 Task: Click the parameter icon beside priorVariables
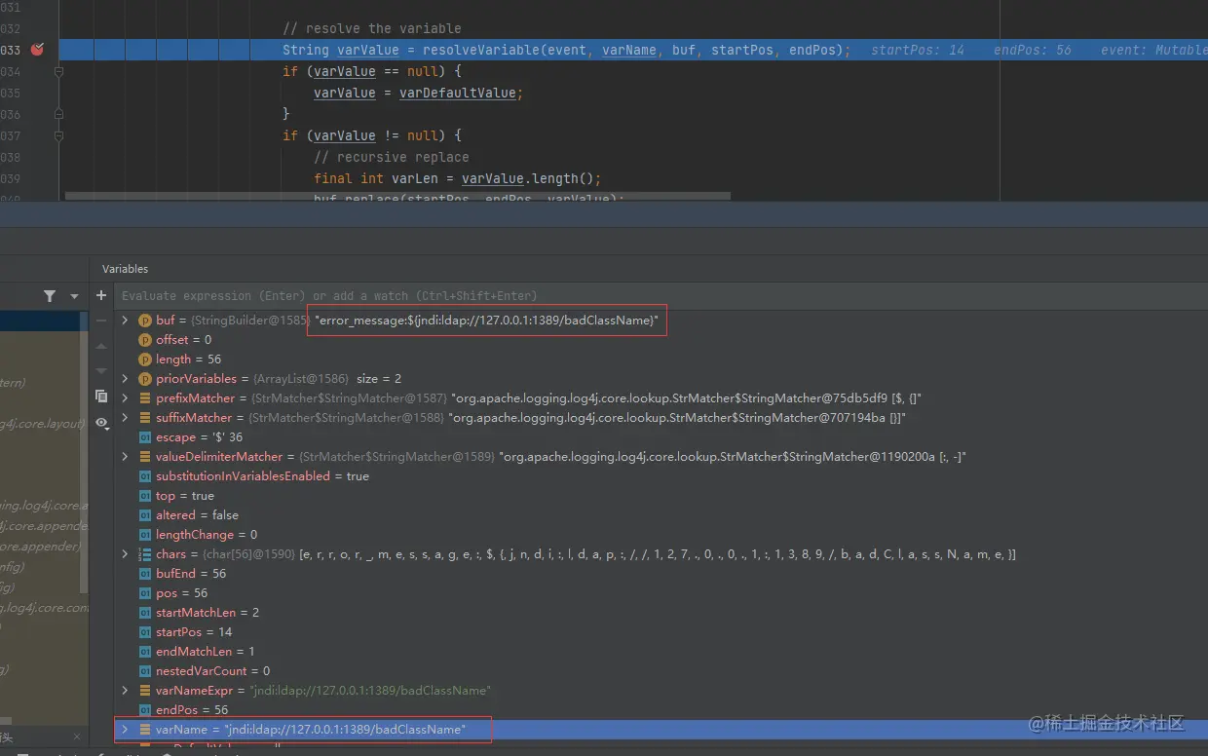(145, 378)
